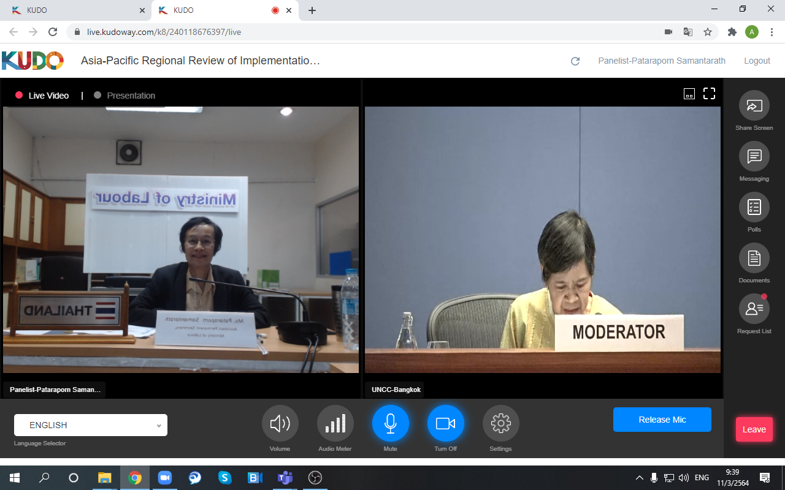Click the Logout link
Screen dimensions: 785x490
pyautogui.click(x=757, y=61)
